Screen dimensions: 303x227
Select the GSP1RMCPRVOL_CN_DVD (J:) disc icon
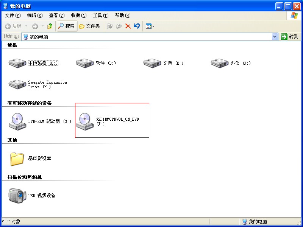point(84,121)
